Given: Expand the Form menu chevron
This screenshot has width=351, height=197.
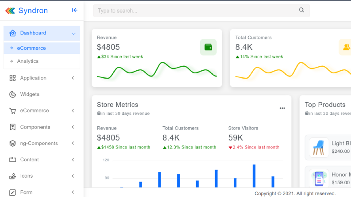Looking at the screenshot, I should tap(73, 192).
